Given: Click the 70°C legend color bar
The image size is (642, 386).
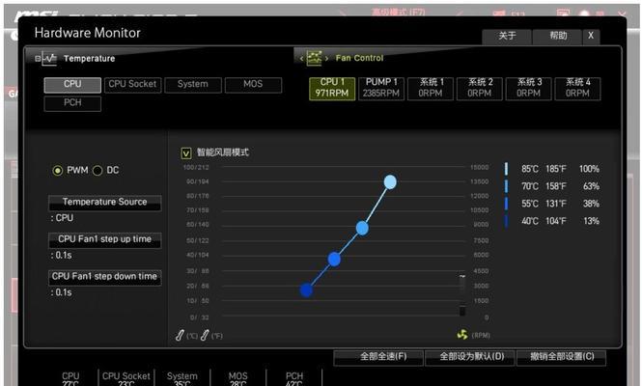Looking at the screenshot, I should pos(507,186).
